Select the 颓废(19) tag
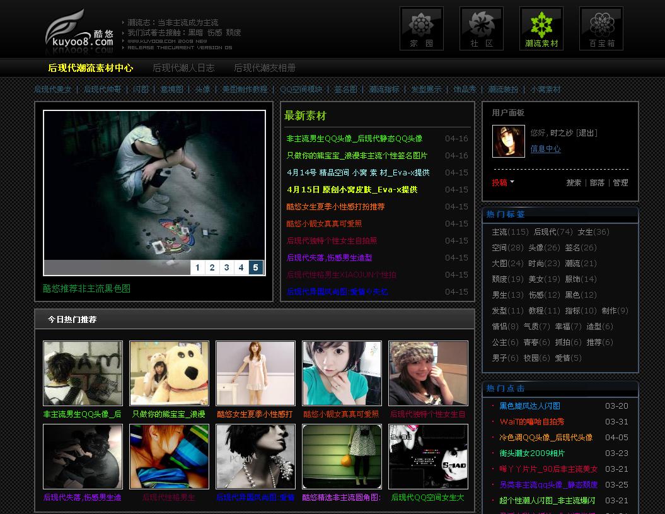The width and height of the screenshot is (665, 514). pos(507,279)
